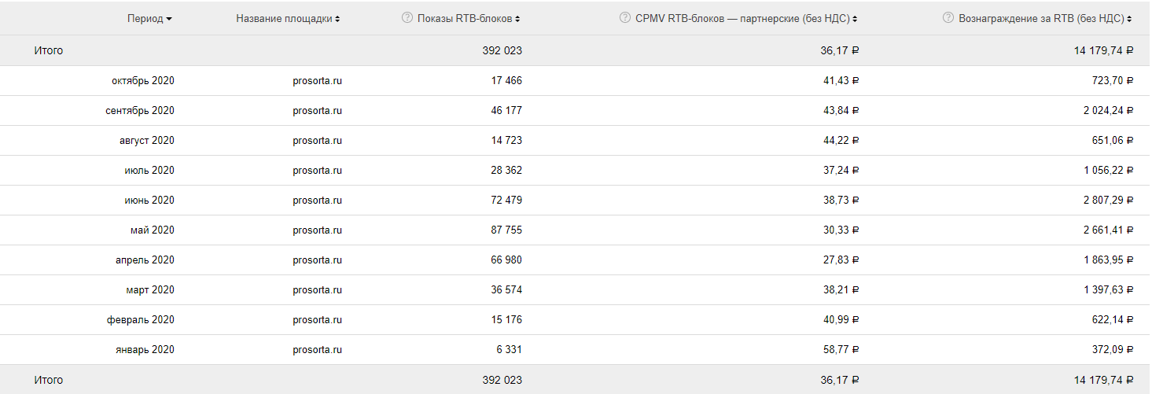
Task: Click help icon beside CPMV RTB-блоков header
Action: pyautogui.click(x=624, y=17)
